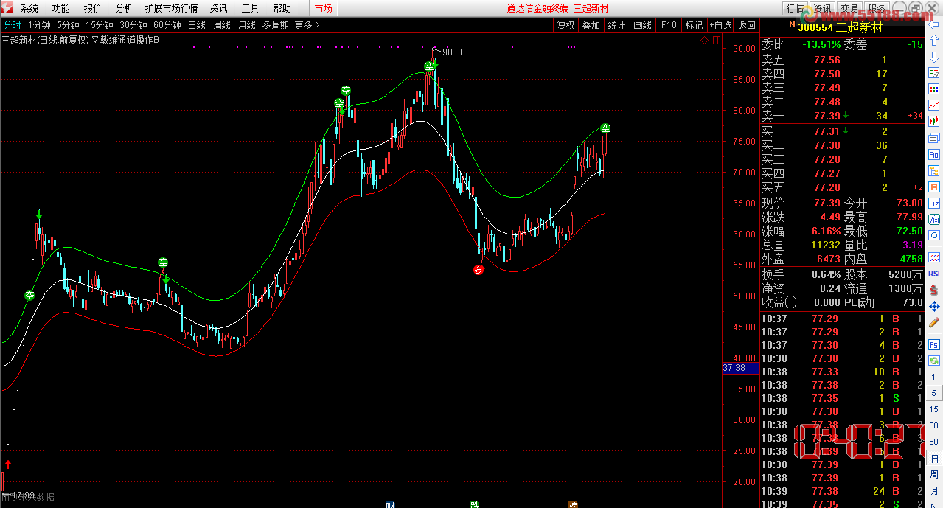Click the left arrow icon in right sidebar
The image size is (943, 508).
coord(934,23)
